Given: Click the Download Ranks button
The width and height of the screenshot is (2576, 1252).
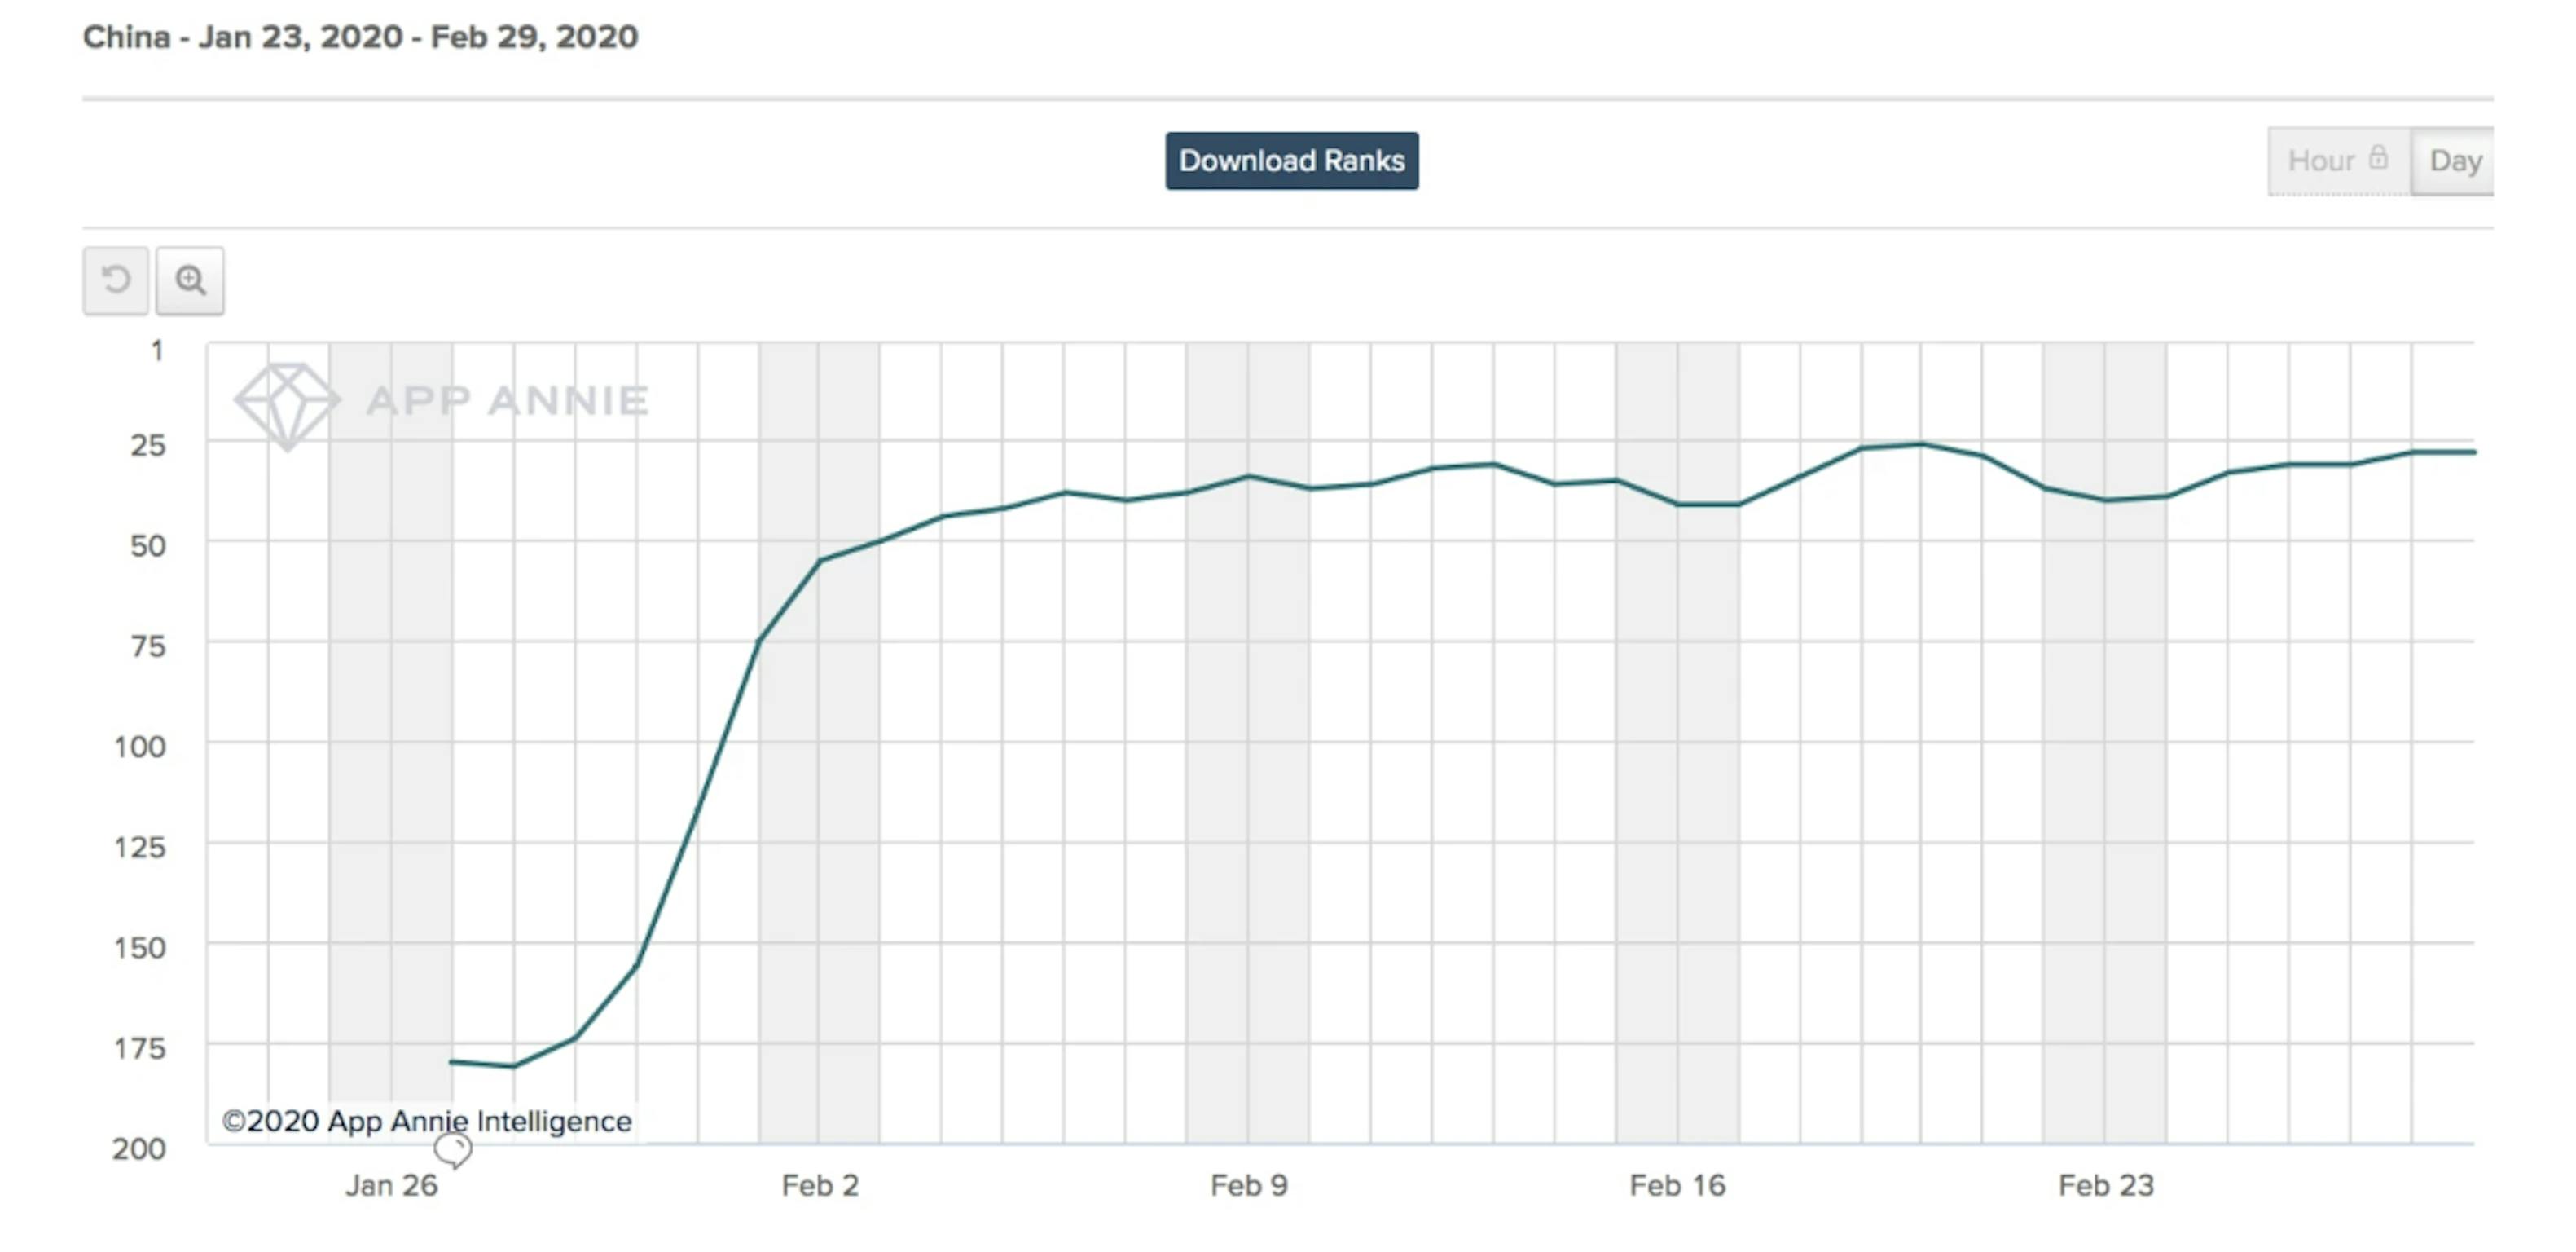Looking at the screenshot, I should click(x=1291, y=161).
